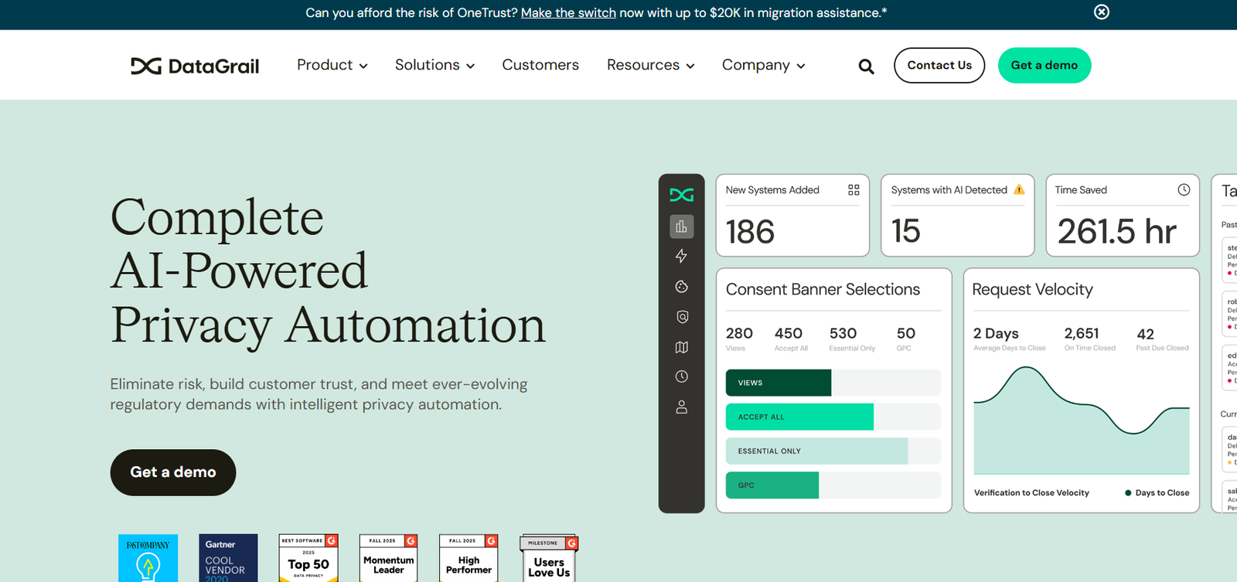Click the G2 Top 50 badge

(x=308, y=558)
